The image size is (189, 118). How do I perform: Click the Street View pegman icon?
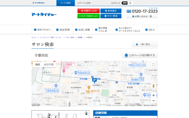point(153,86)
